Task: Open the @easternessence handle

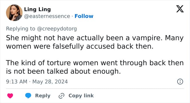Action: coord(47,16)
